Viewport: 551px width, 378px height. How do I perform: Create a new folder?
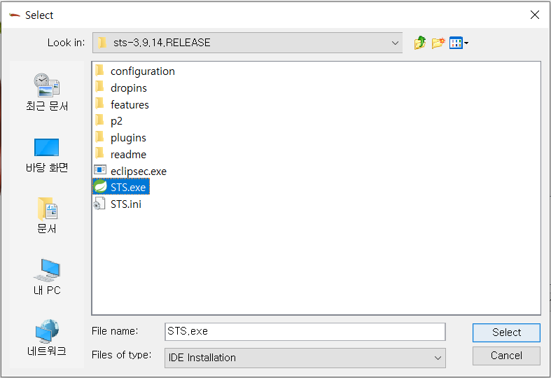438,43
